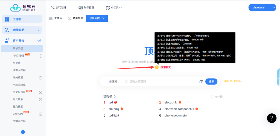The width and height of the screenshot is (280, 136).
Task: Open 账号管理 from the top bar
Action: [86, 8]
